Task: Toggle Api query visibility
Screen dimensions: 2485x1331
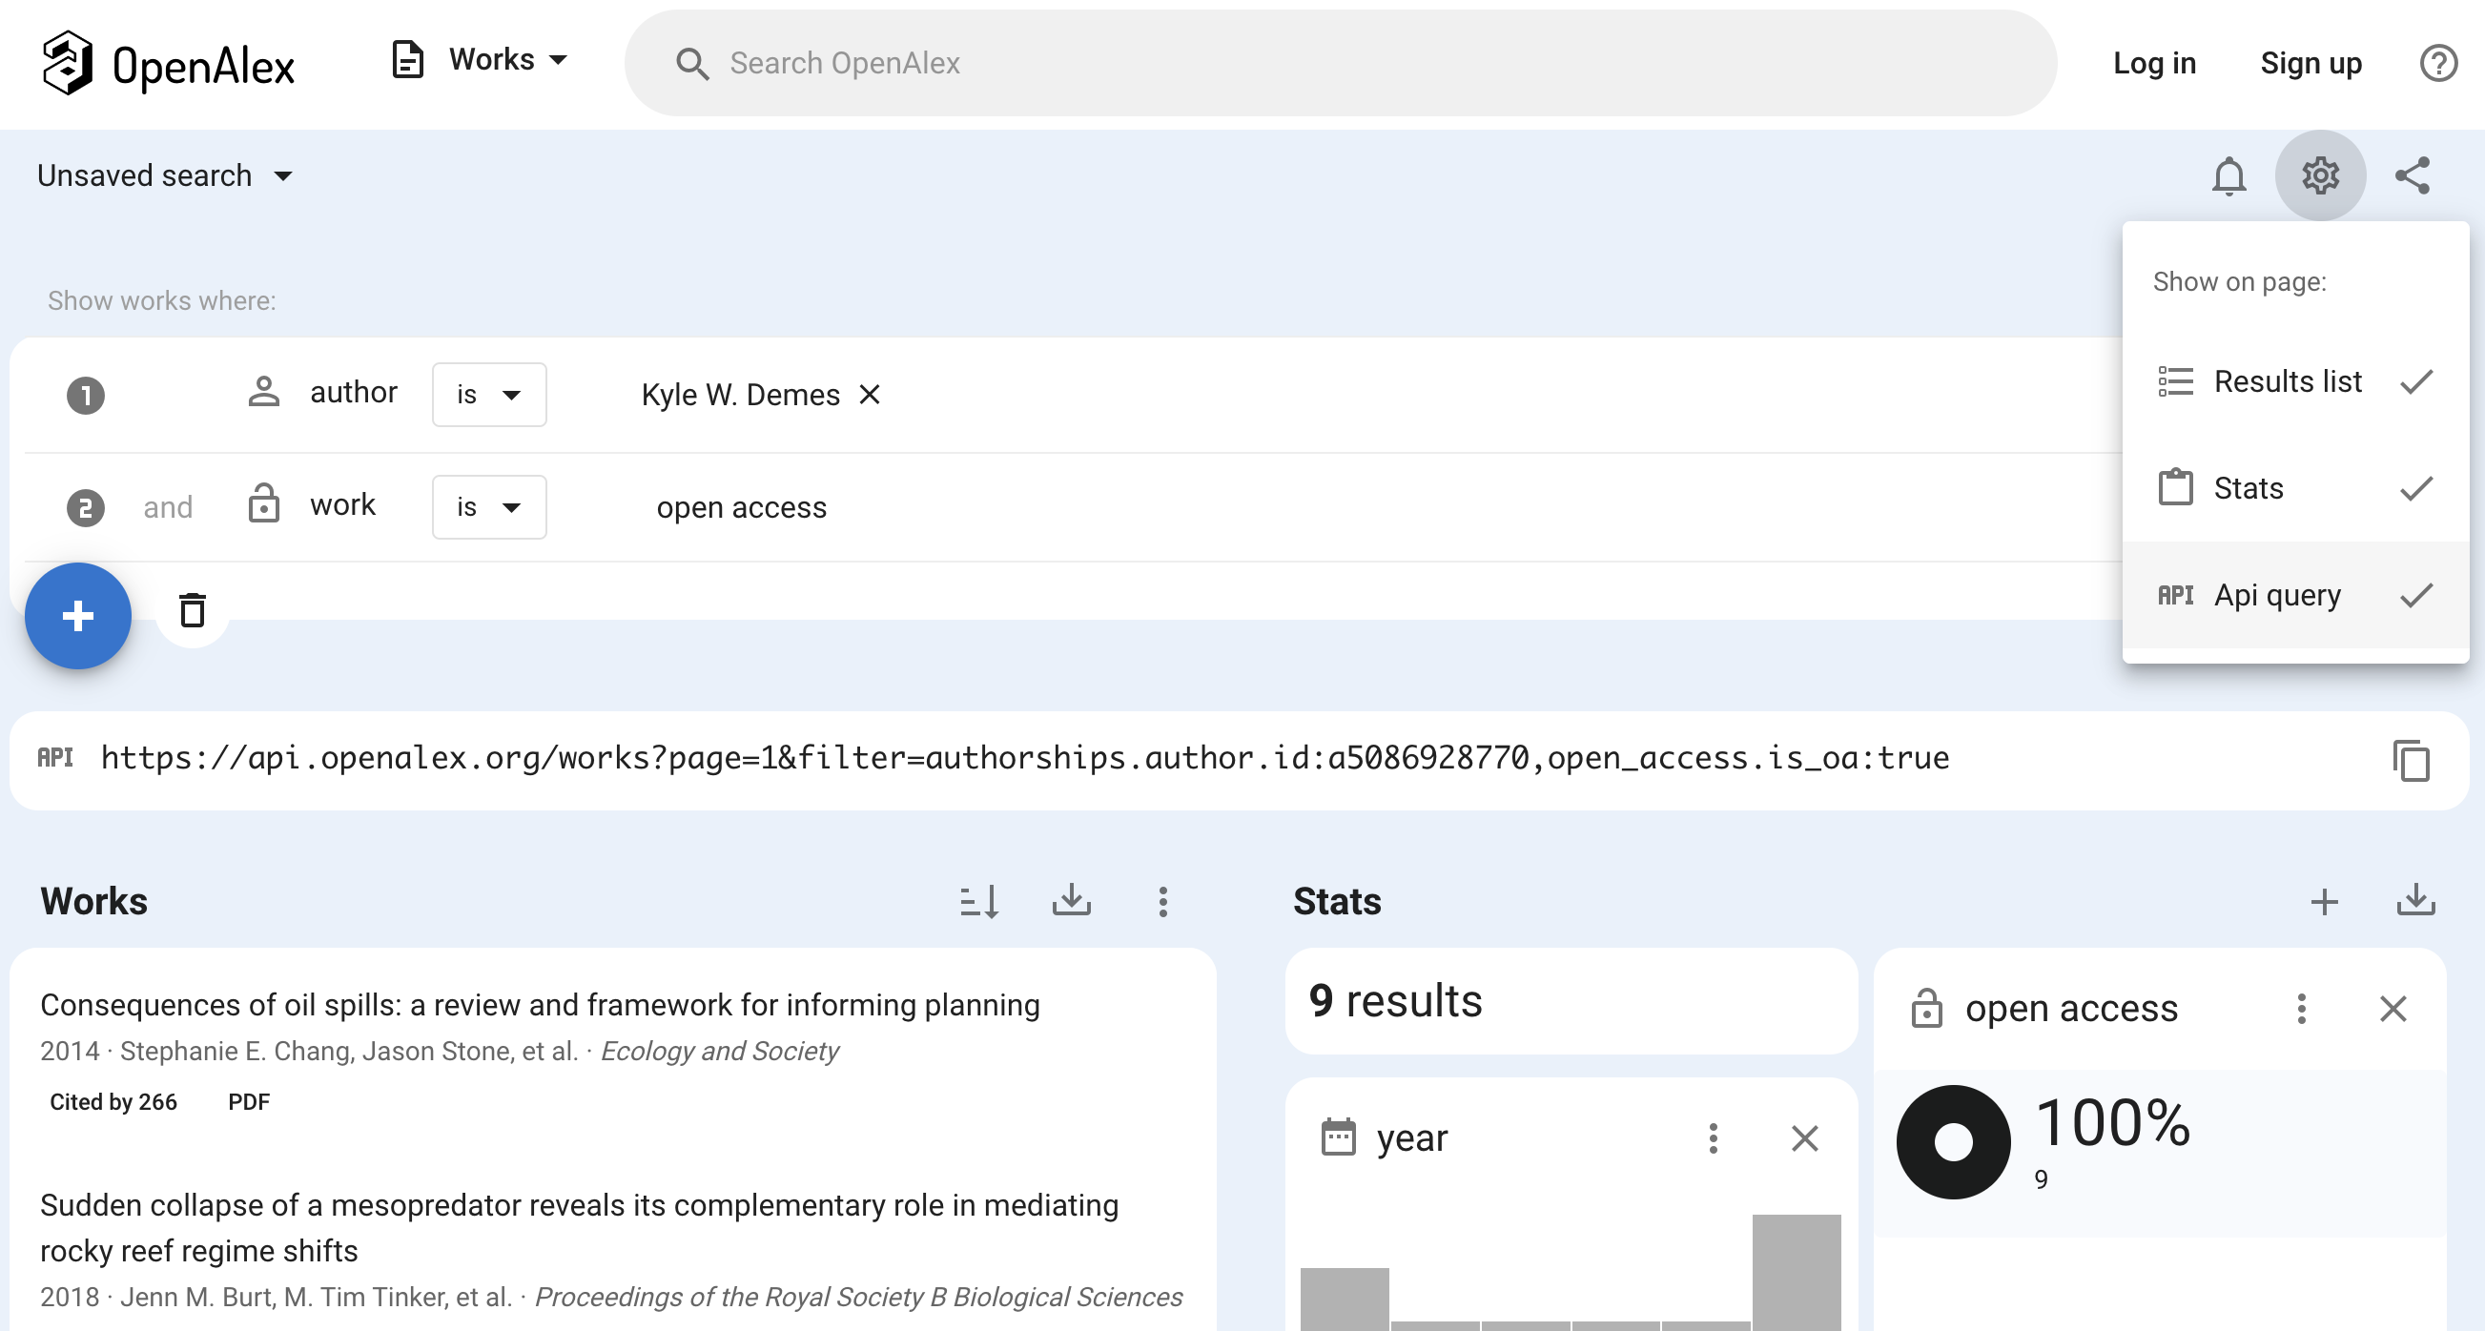Action: (2295, 595)
